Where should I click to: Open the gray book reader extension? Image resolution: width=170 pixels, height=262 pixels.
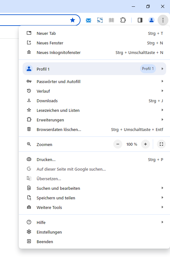(x=111, y=20)
